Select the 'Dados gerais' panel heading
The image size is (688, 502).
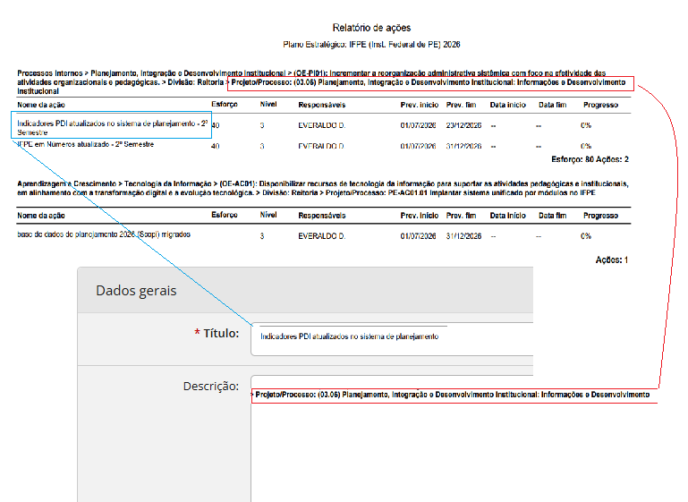136,291
